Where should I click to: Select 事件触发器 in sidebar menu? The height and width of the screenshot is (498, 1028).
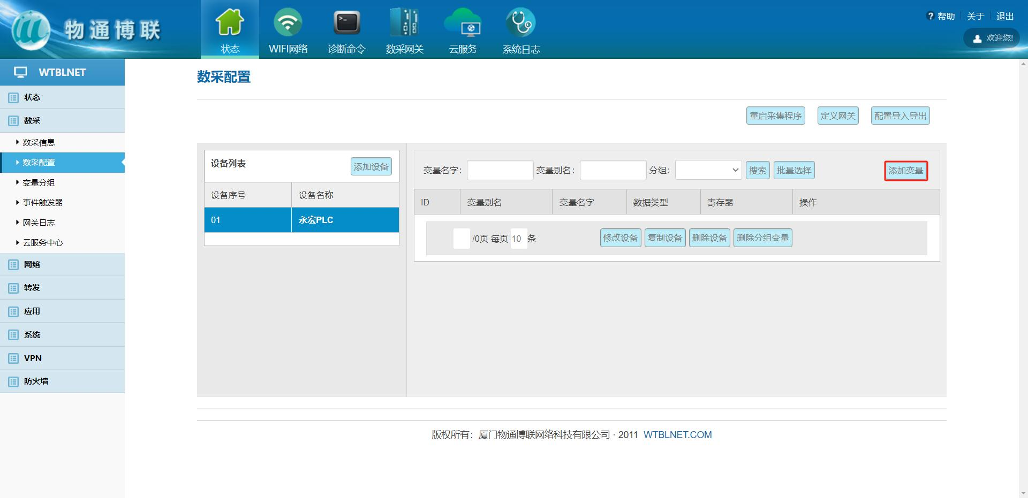43,202
